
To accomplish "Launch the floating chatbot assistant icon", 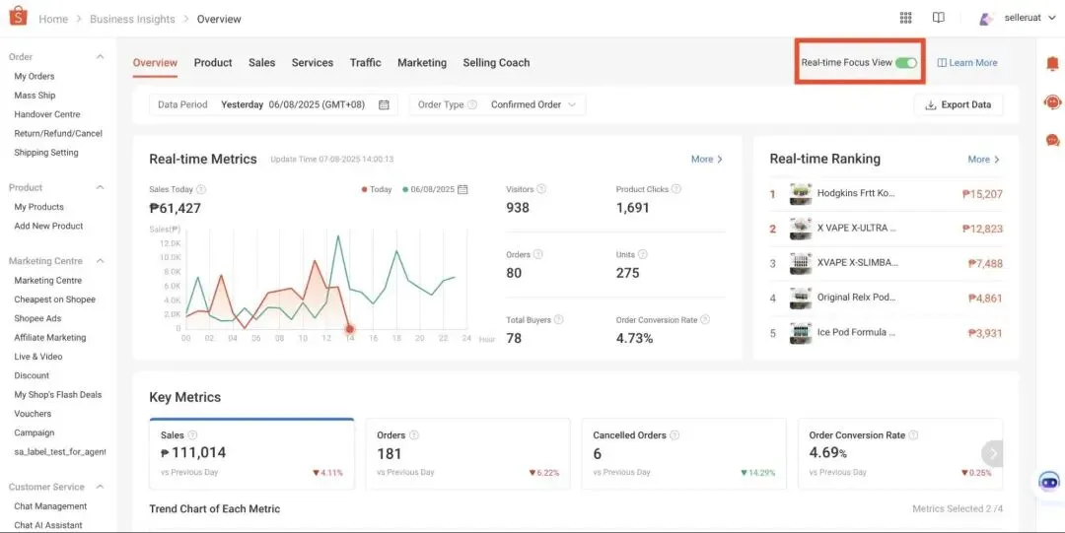I will (1049, 483).
